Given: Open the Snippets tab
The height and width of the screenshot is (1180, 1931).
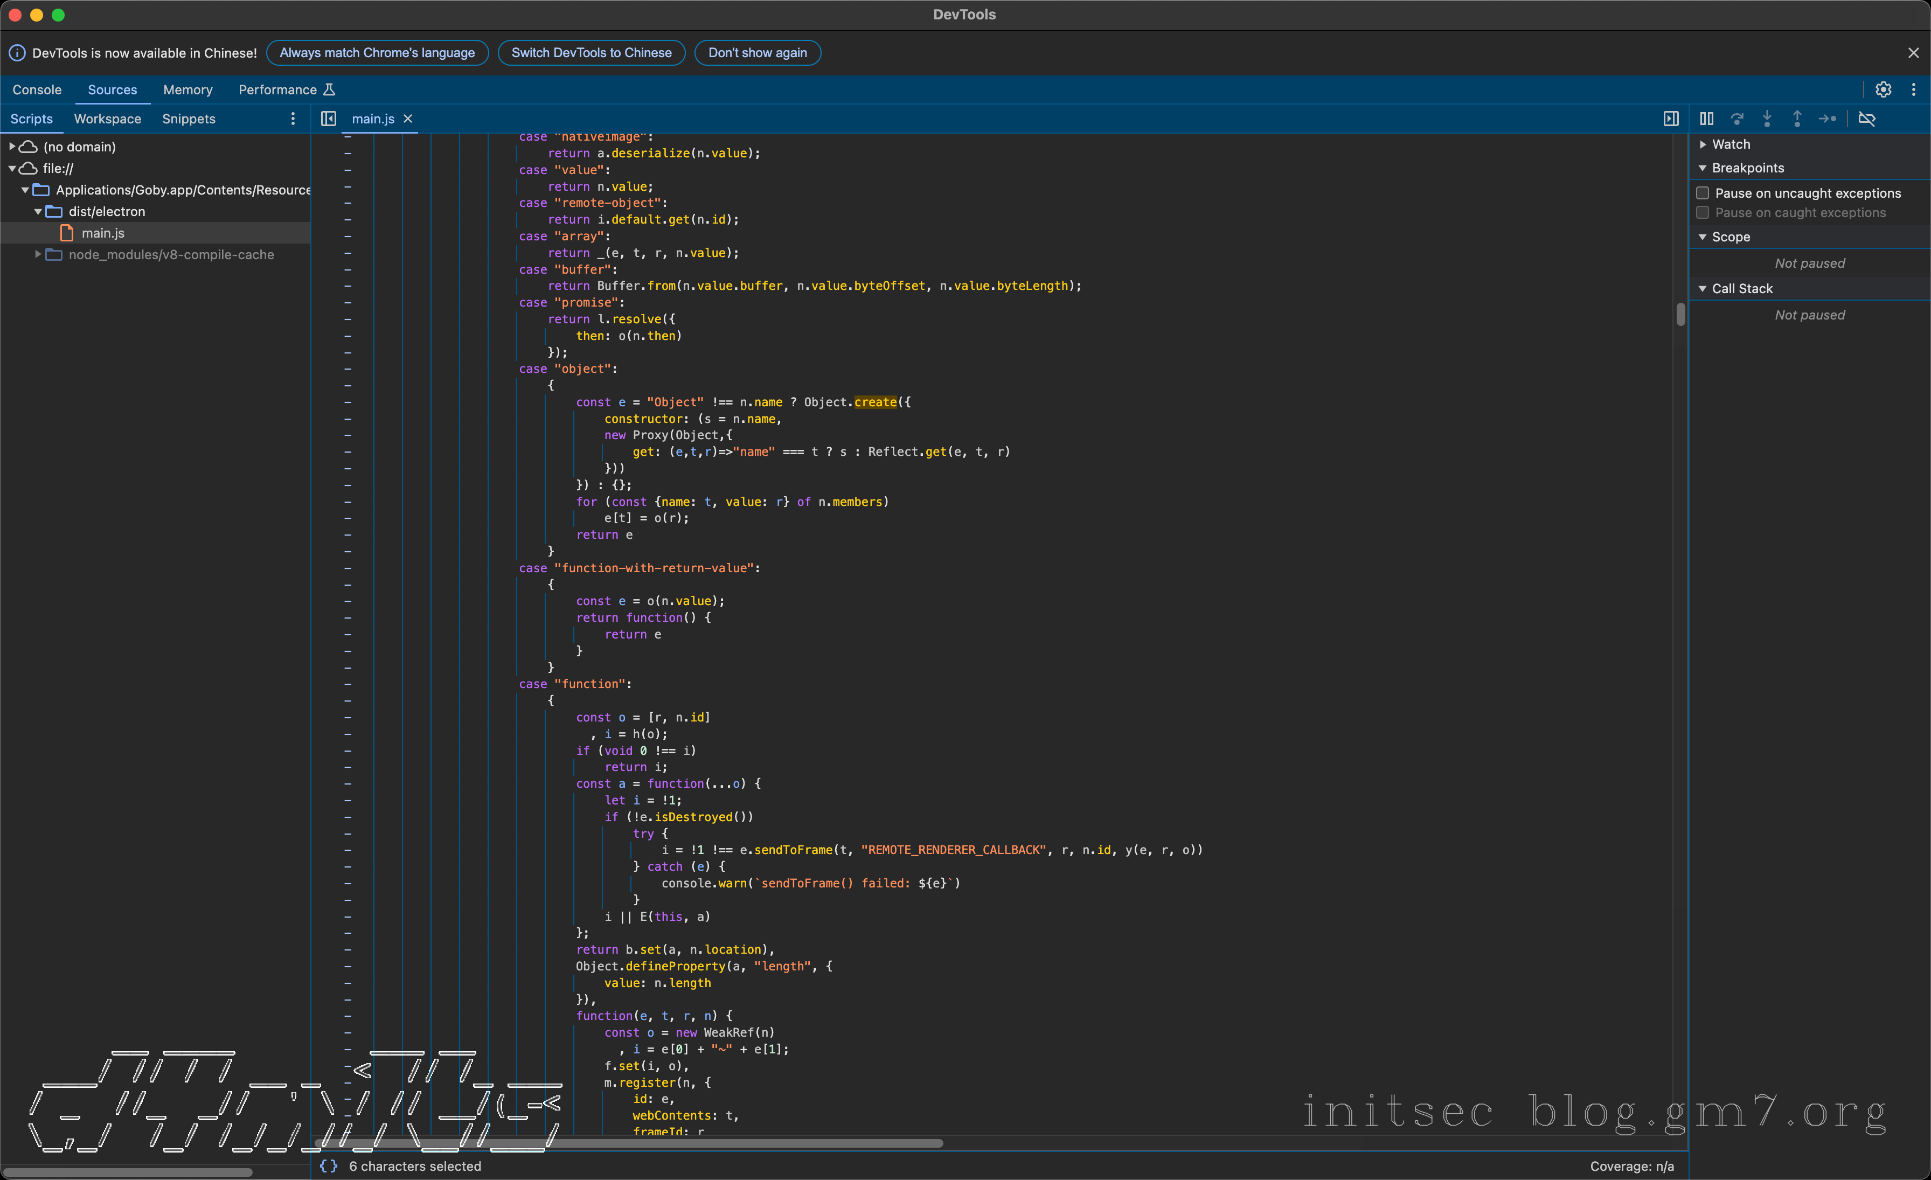Looking at the screenshot, I should [188, 119].
